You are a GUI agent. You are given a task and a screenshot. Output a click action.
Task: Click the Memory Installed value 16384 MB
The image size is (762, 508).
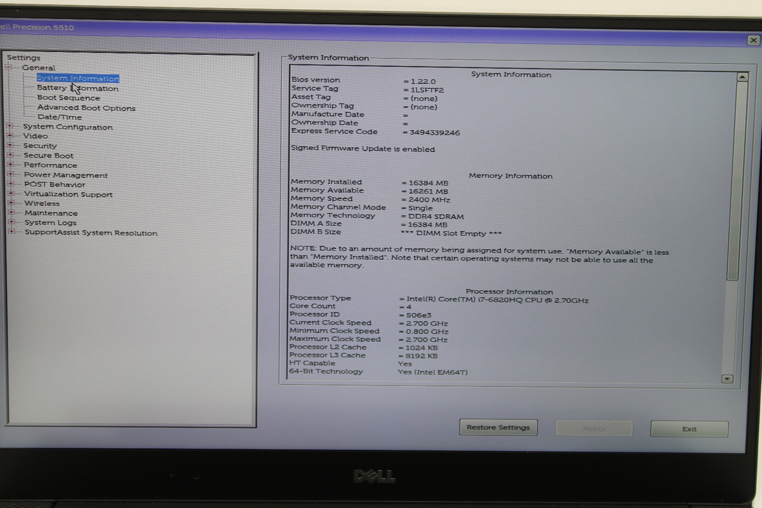point(428,183)
